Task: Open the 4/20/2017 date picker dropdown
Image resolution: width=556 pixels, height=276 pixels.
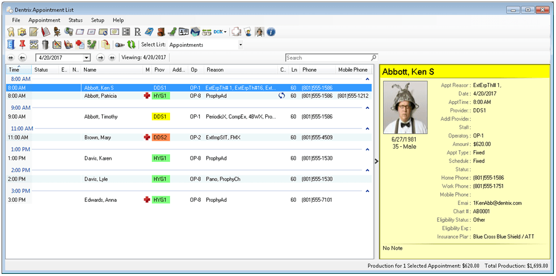Action: point(86,58)
